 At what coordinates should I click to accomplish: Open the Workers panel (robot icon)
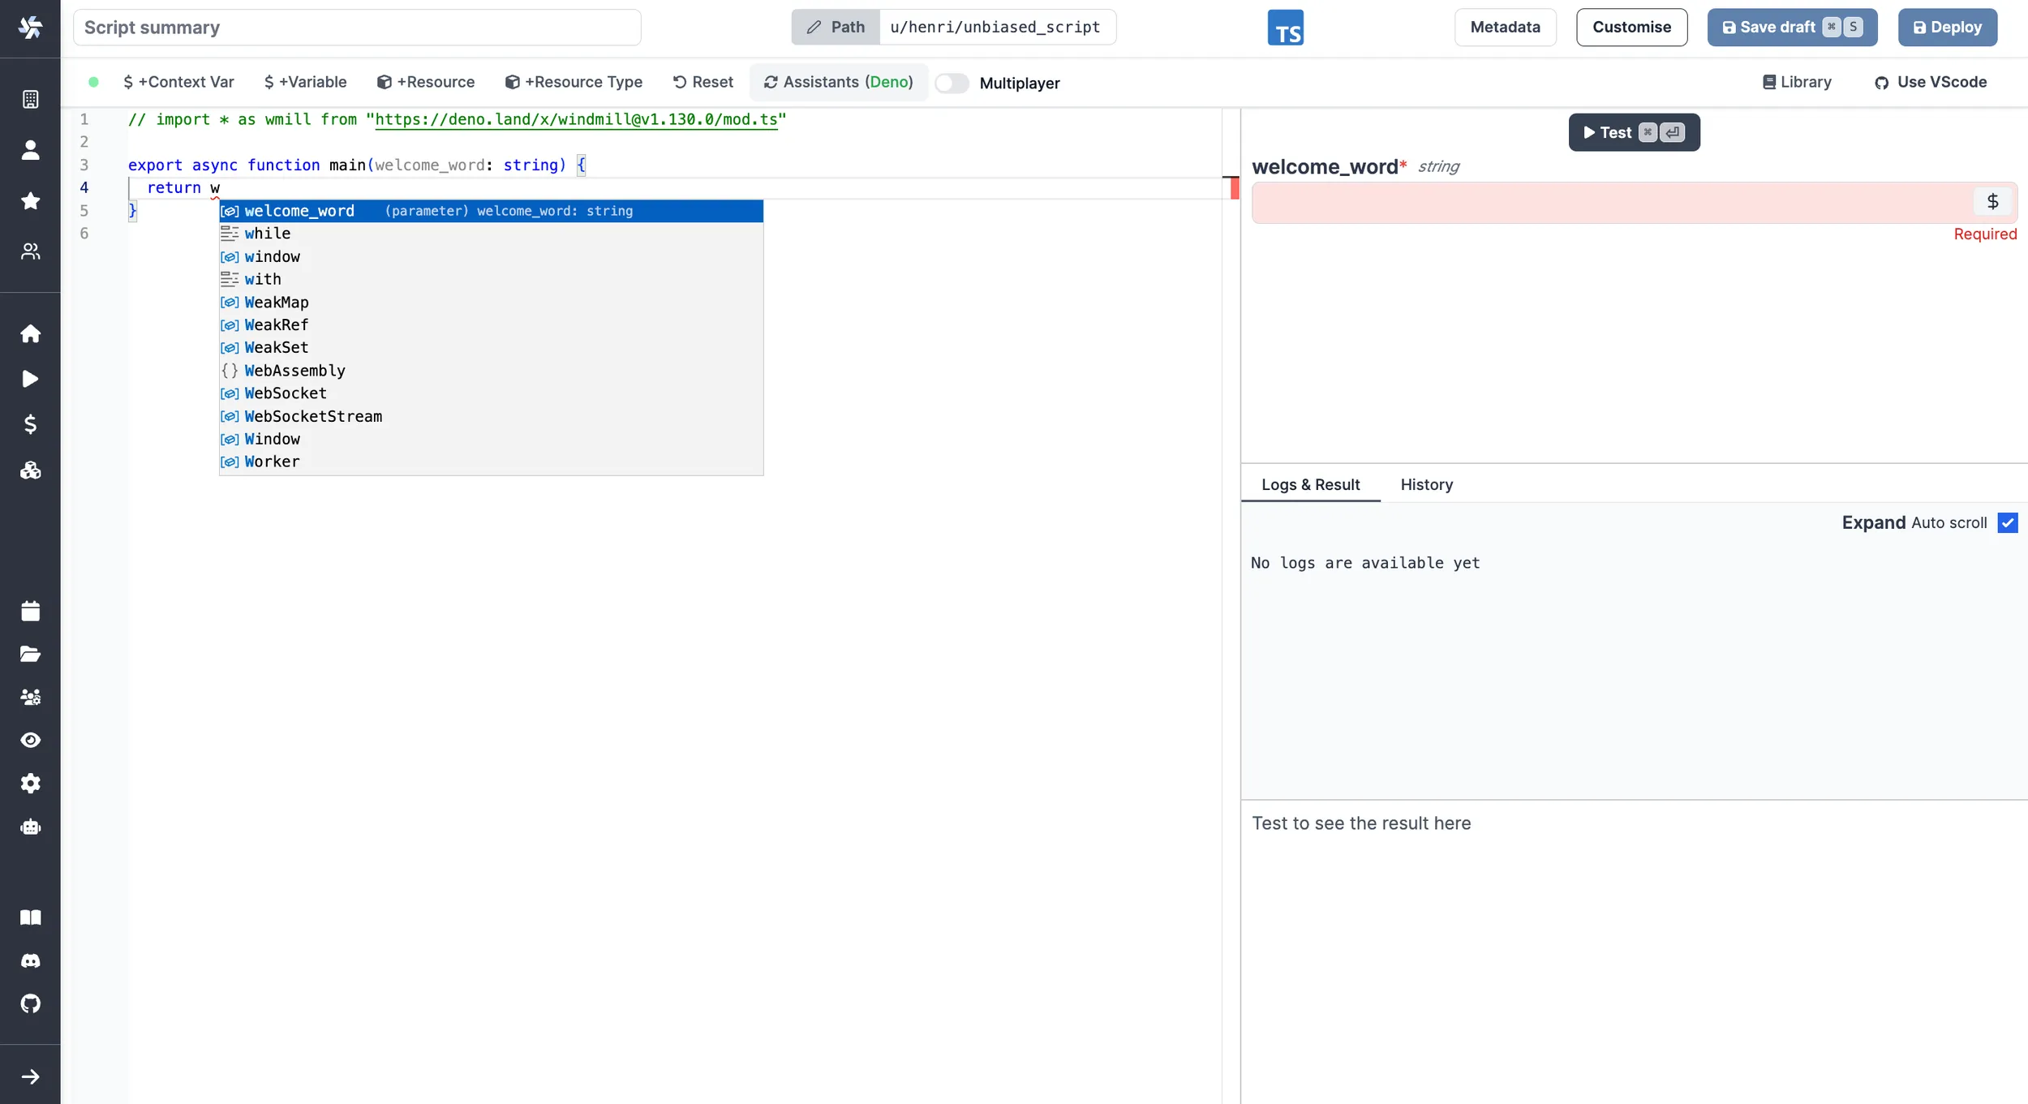pyautogui.click(x=30, y=827)
